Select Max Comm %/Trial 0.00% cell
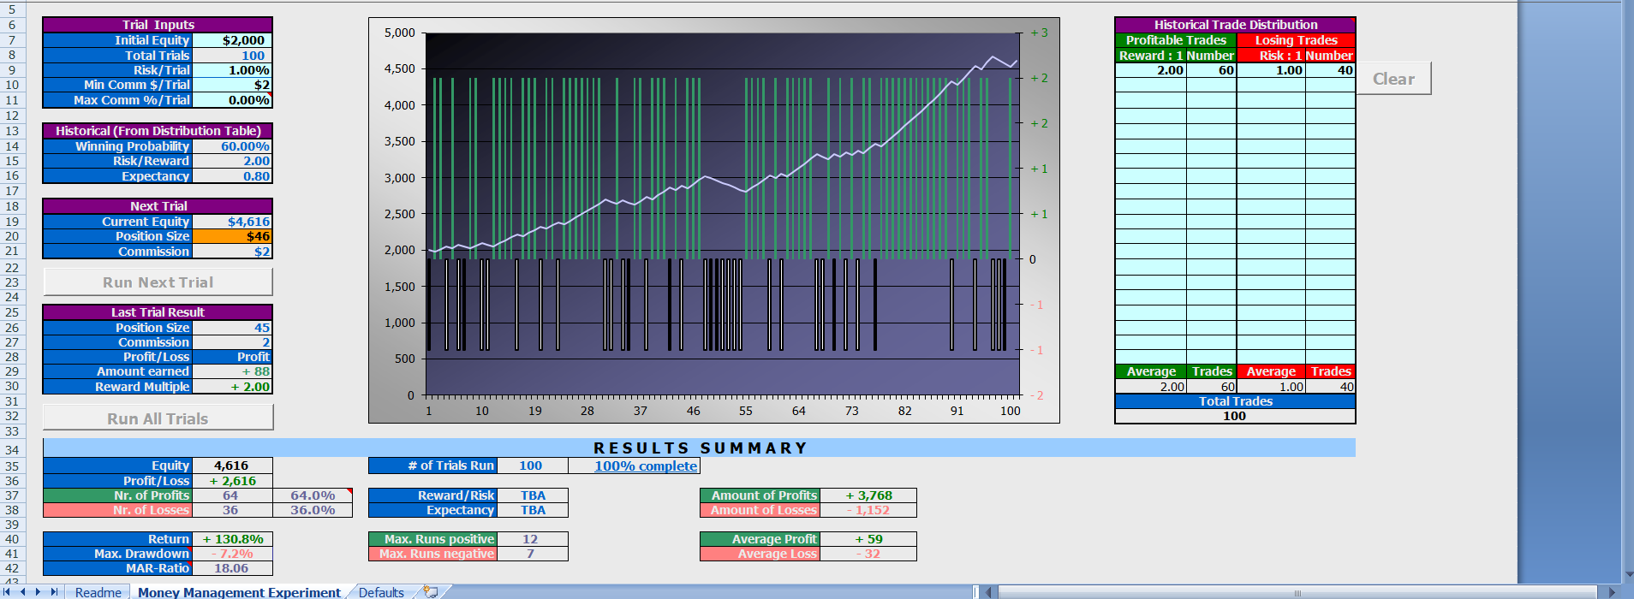The width and height of the screenshot is (1634, 599). [x=232, y=100]
